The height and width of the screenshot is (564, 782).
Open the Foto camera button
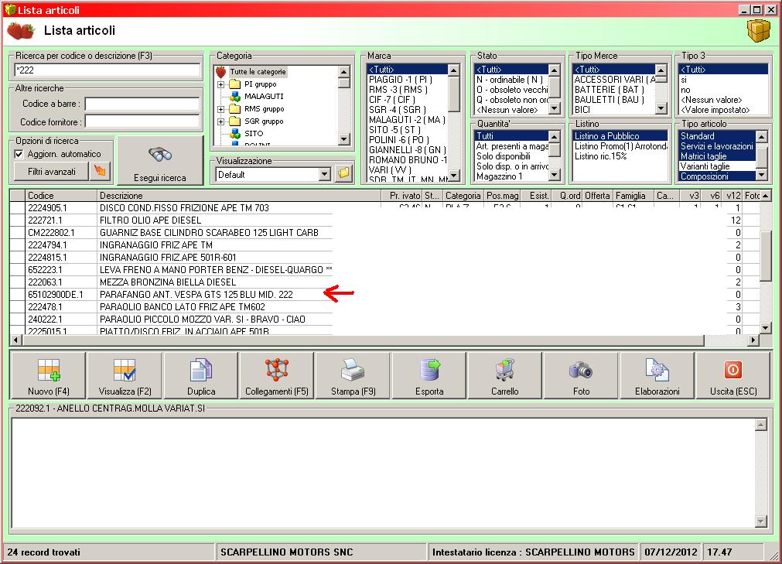coord(581,375)
